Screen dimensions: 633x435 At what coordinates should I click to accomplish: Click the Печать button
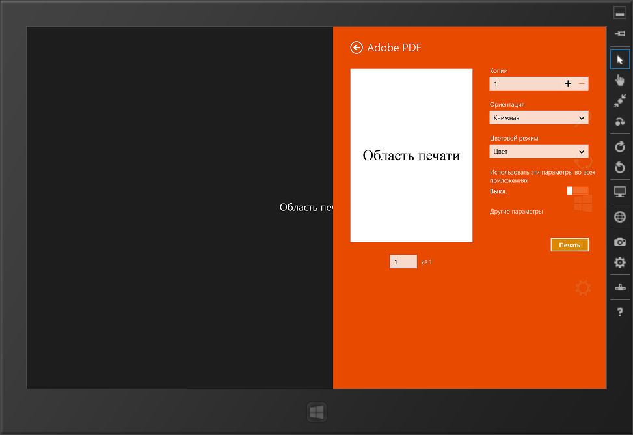point(570,245)
